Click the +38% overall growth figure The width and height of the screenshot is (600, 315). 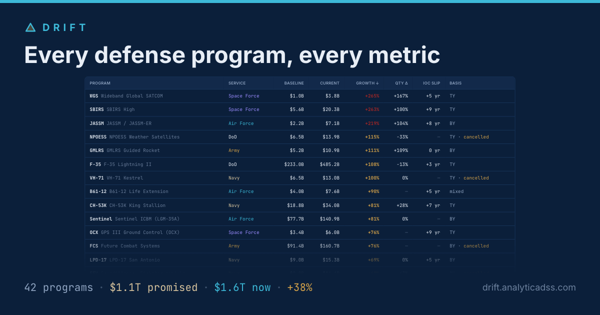(x=299, y=287)
